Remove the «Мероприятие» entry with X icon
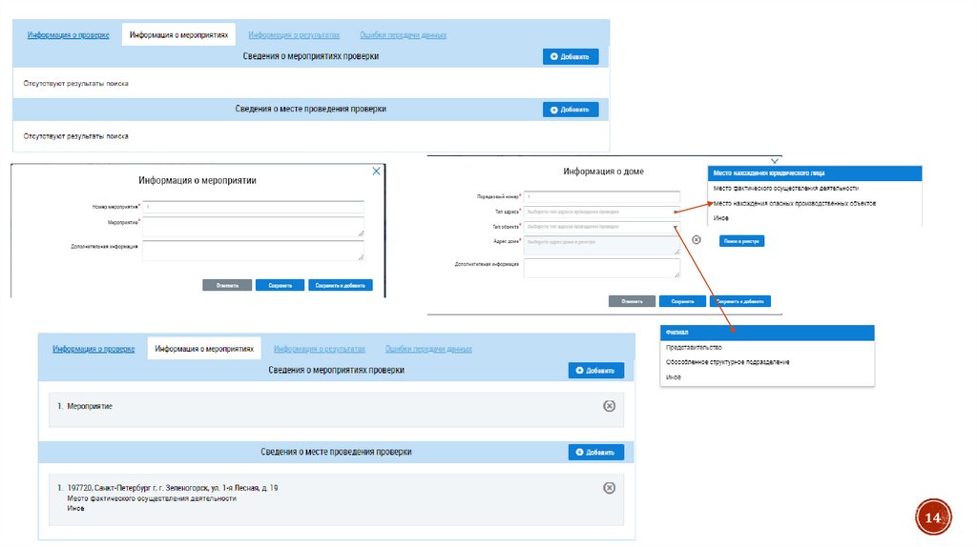Image resolution: width=977 pixels, height=547 pixels. click(609, 406)
